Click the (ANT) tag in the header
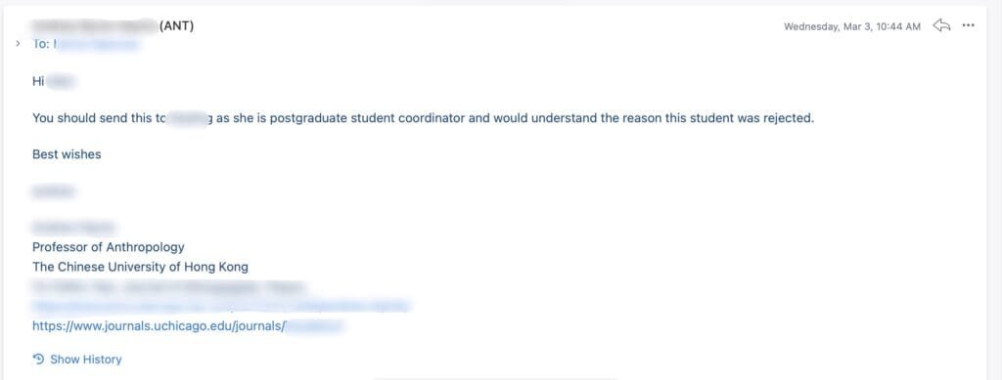This screenshot has width=1002, height=380. click(x=176, y=26)
